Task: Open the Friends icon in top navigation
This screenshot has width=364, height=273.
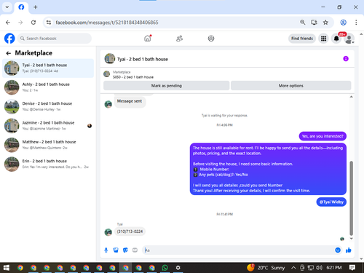Action: click(179, 39)
